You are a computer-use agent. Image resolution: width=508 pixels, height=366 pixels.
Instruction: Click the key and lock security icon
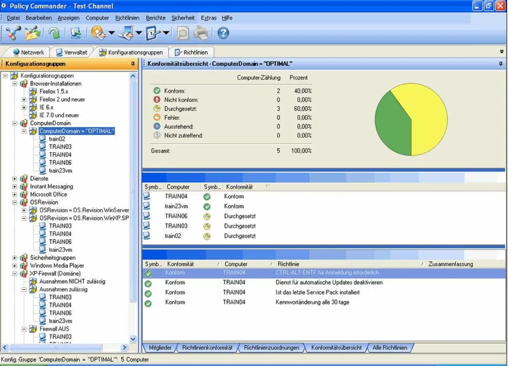point(152,33)
